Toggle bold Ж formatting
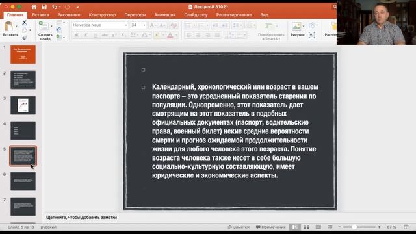The height and width of the screenshot is (234, 416). [x=77, y=35]
